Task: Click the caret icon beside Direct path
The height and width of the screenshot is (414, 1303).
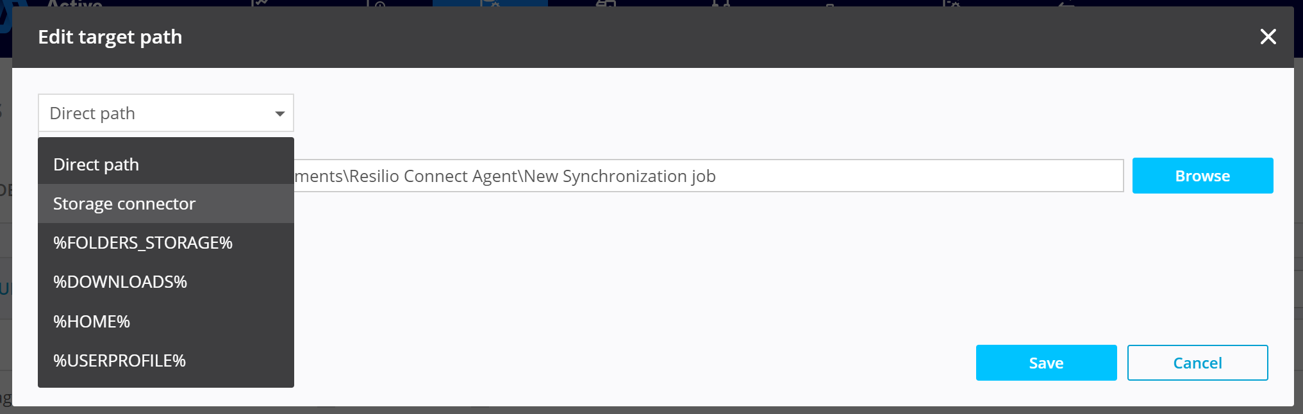Action: (279, 113)
